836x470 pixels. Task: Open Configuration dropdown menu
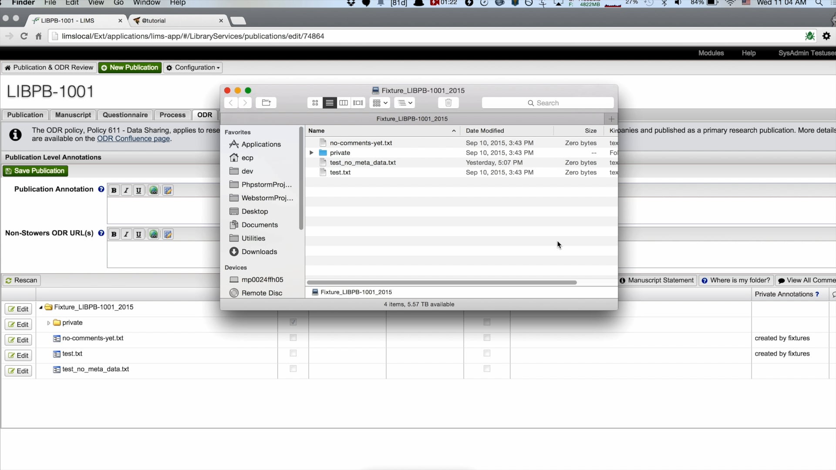point(193,68)
